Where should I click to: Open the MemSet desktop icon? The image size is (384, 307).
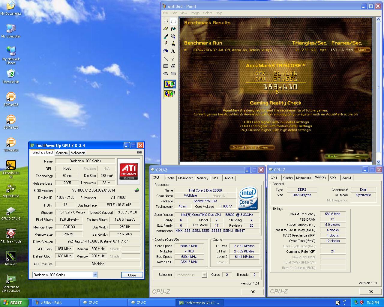click(x=11, y=259)
